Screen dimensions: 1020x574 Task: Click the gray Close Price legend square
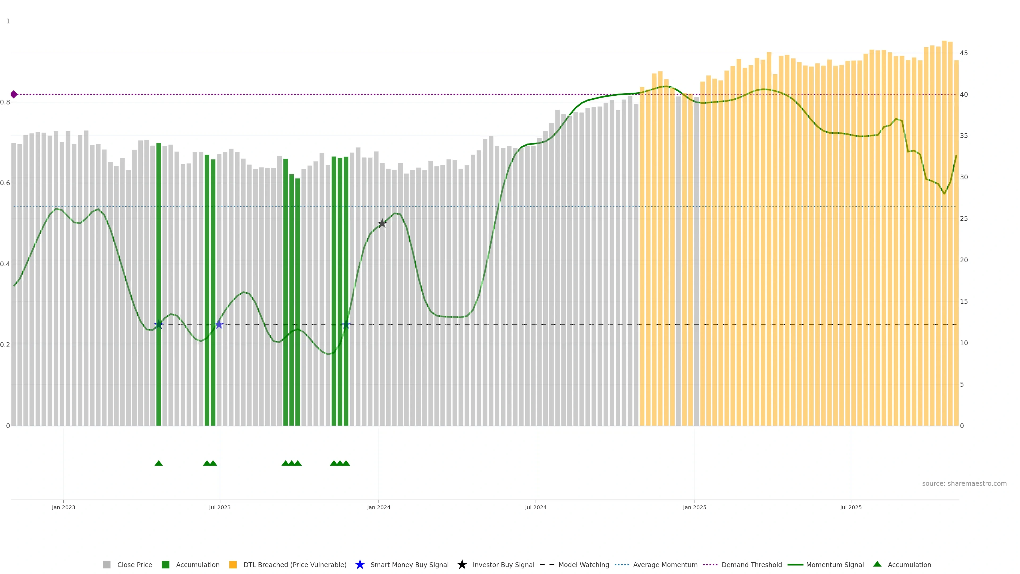point(107,564)
